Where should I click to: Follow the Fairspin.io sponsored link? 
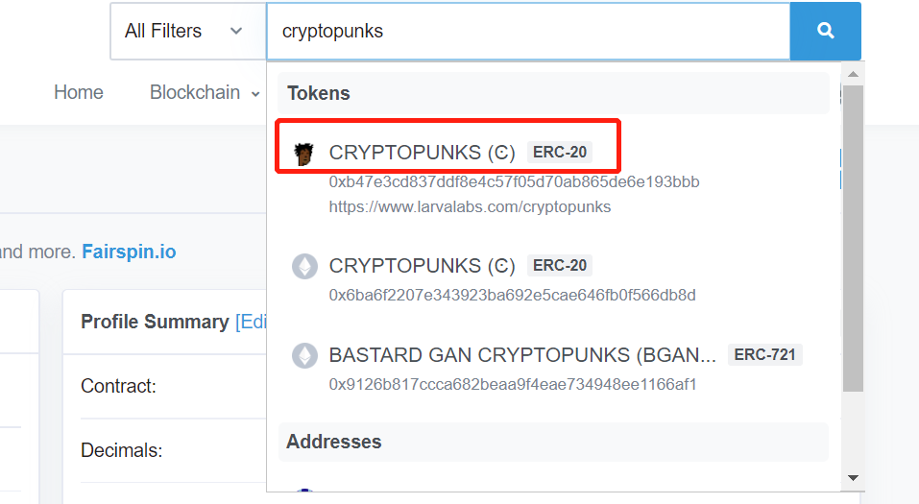click(129, 252)
